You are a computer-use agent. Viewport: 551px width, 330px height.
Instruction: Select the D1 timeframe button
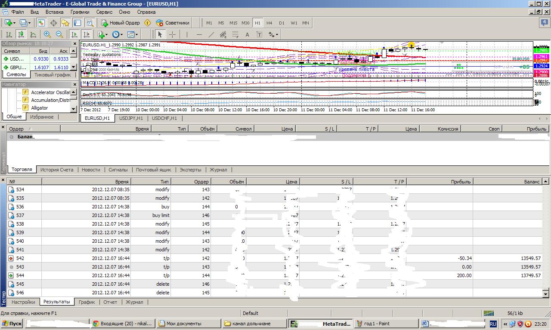[282, 23]
